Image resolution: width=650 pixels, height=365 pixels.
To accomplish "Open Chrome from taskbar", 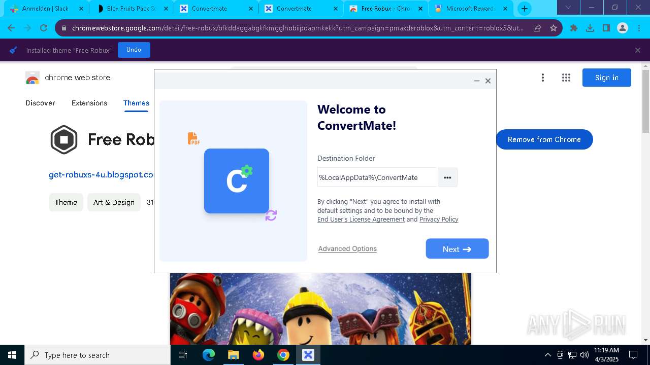I will (283, 355).
